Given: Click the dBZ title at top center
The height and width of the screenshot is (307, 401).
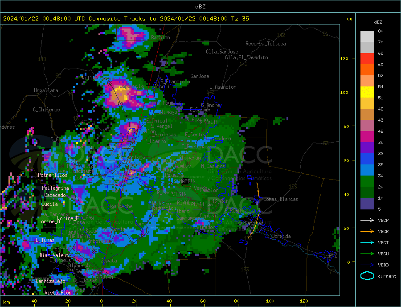Looking at the screenshot, I should pyautogui.click(x=200, y=7).
